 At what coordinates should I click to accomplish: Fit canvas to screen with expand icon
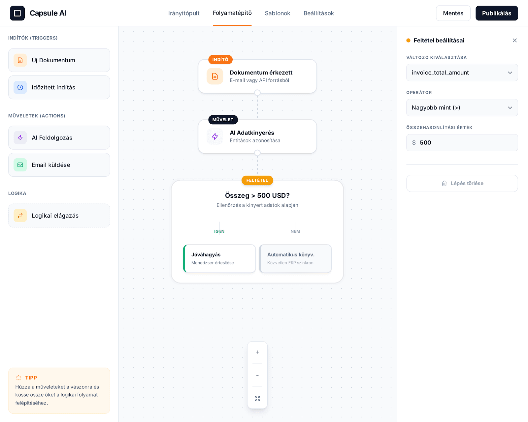(x=257, y=399)
